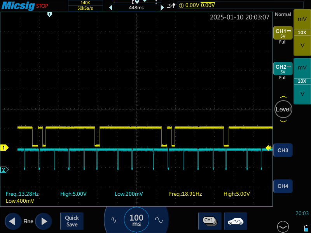311x233 pixels.
Task: Click the 448ms trigger delay field
Action: 136,8
